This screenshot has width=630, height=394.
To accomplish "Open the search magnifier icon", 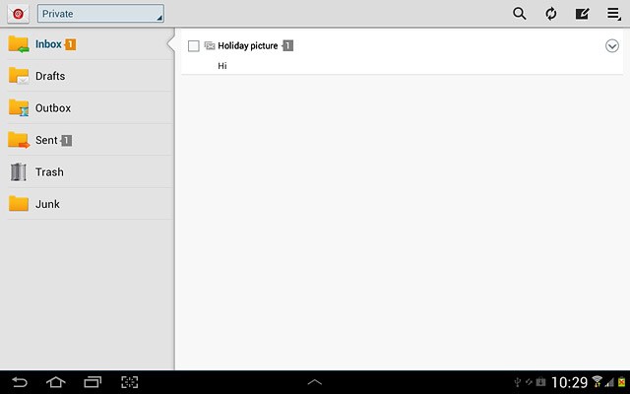I will [x=519, y=14].
